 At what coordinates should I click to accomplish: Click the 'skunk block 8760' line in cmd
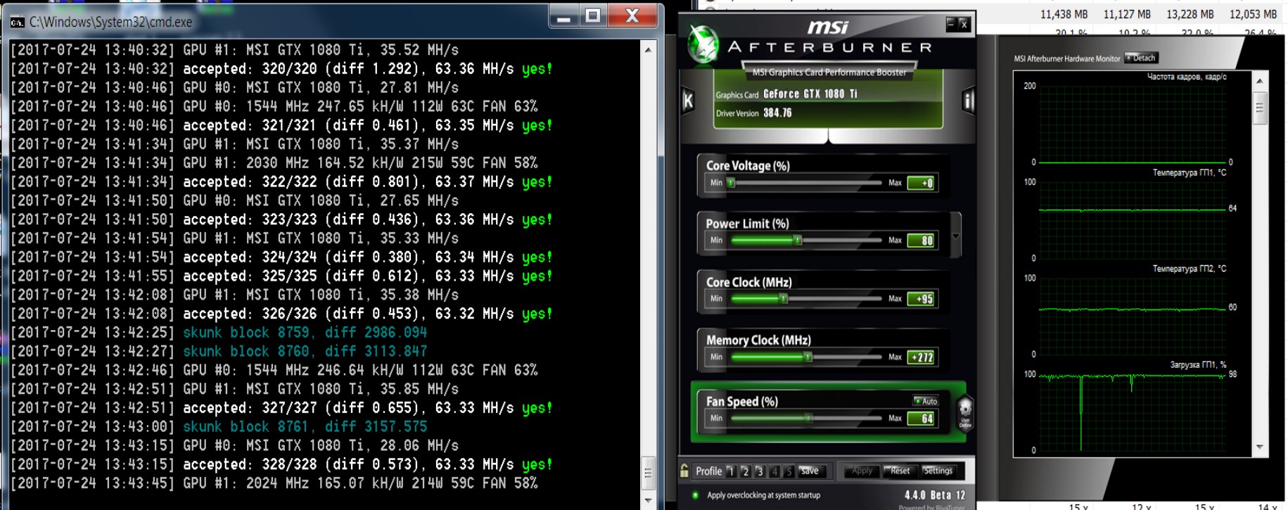pyautogui.click(x=305, y=351)
